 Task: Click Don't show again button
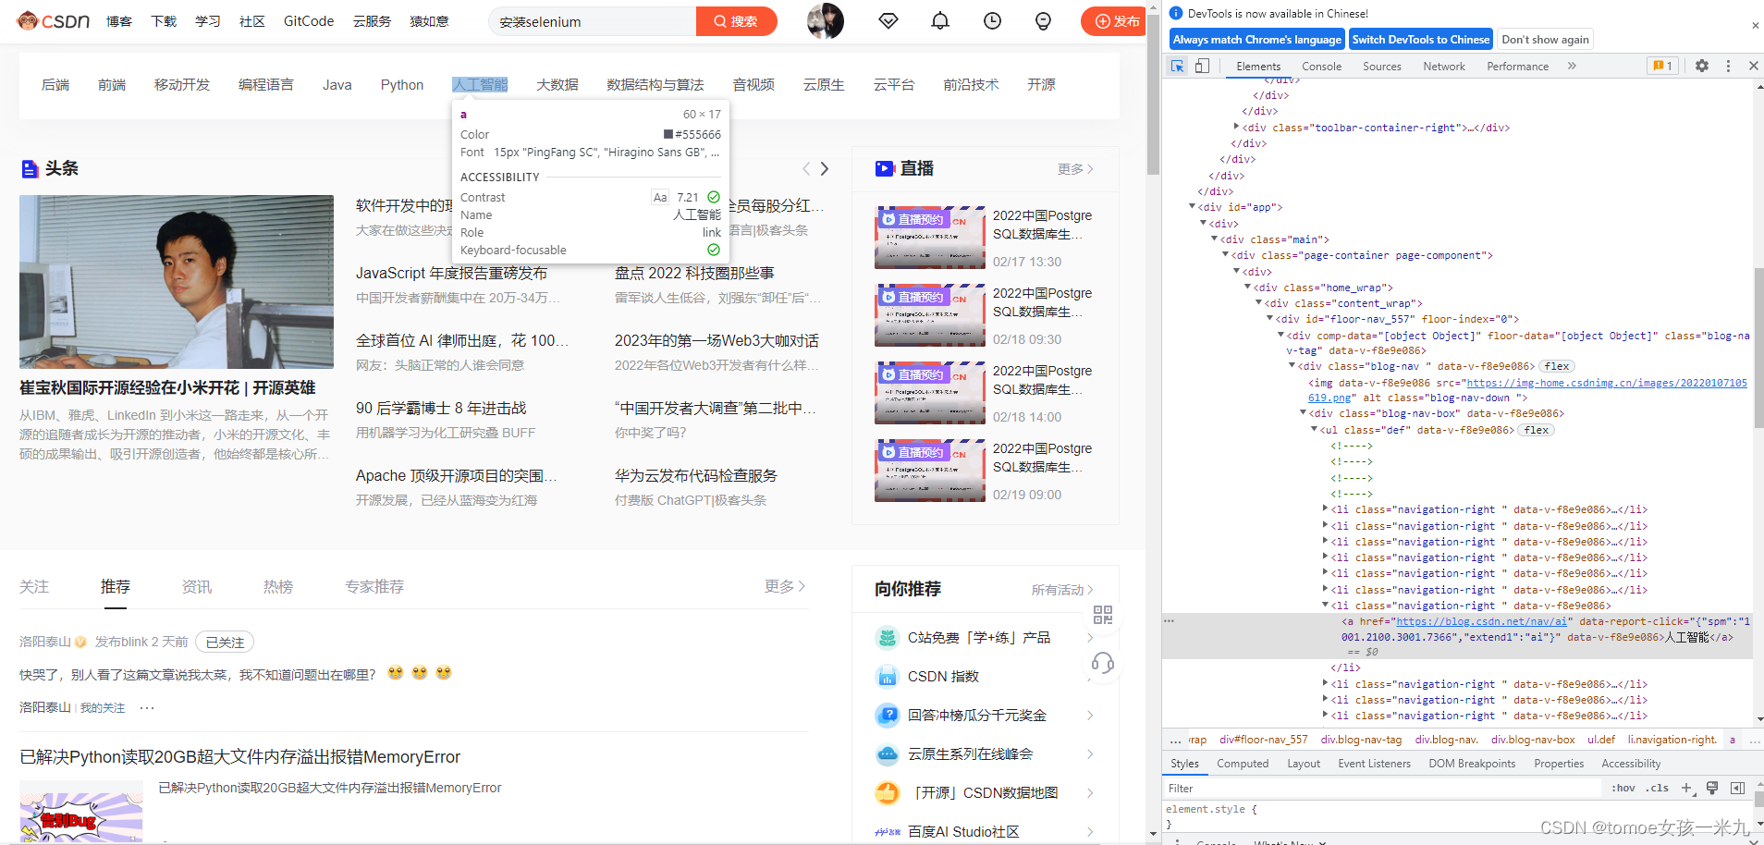coord(1545,40)
